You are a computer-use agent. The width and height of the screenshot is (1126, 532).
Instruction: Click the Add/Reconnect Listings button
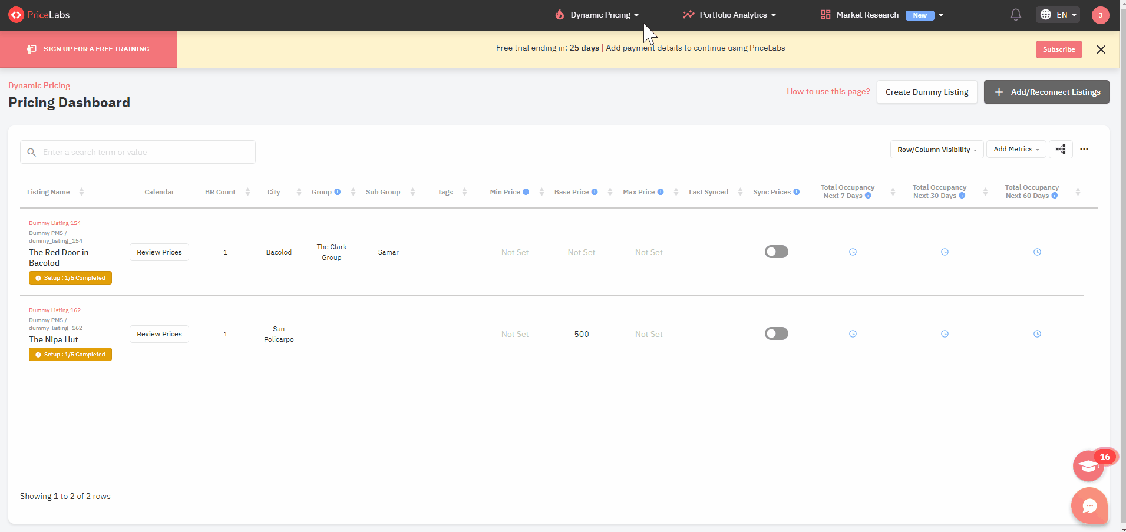[1046, 92]
